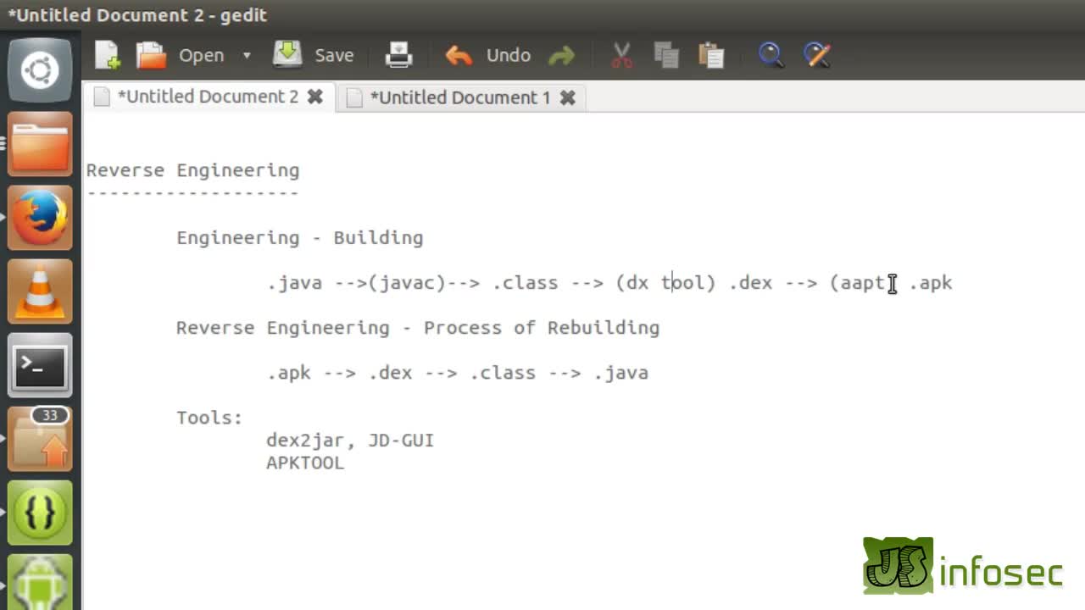Click 'APKTOOL' text in document
This screenshot has height=610, width=1085.
(305, 463)
